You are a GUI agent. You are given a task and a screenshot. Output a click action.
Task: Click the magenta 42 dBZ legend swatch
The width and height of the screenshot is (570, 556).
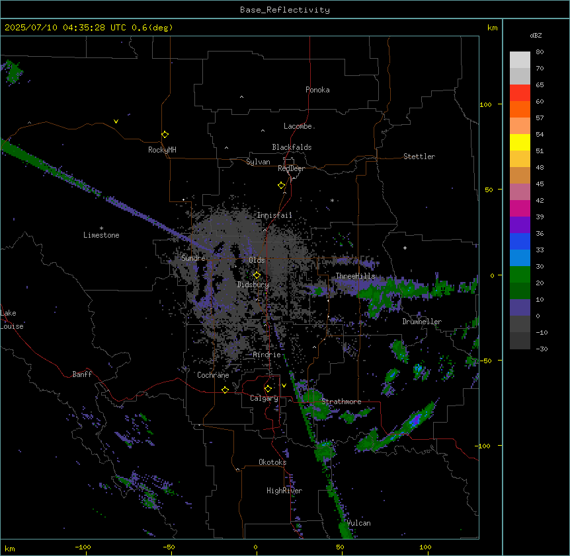pyautogui.click(x=520, y=208)
